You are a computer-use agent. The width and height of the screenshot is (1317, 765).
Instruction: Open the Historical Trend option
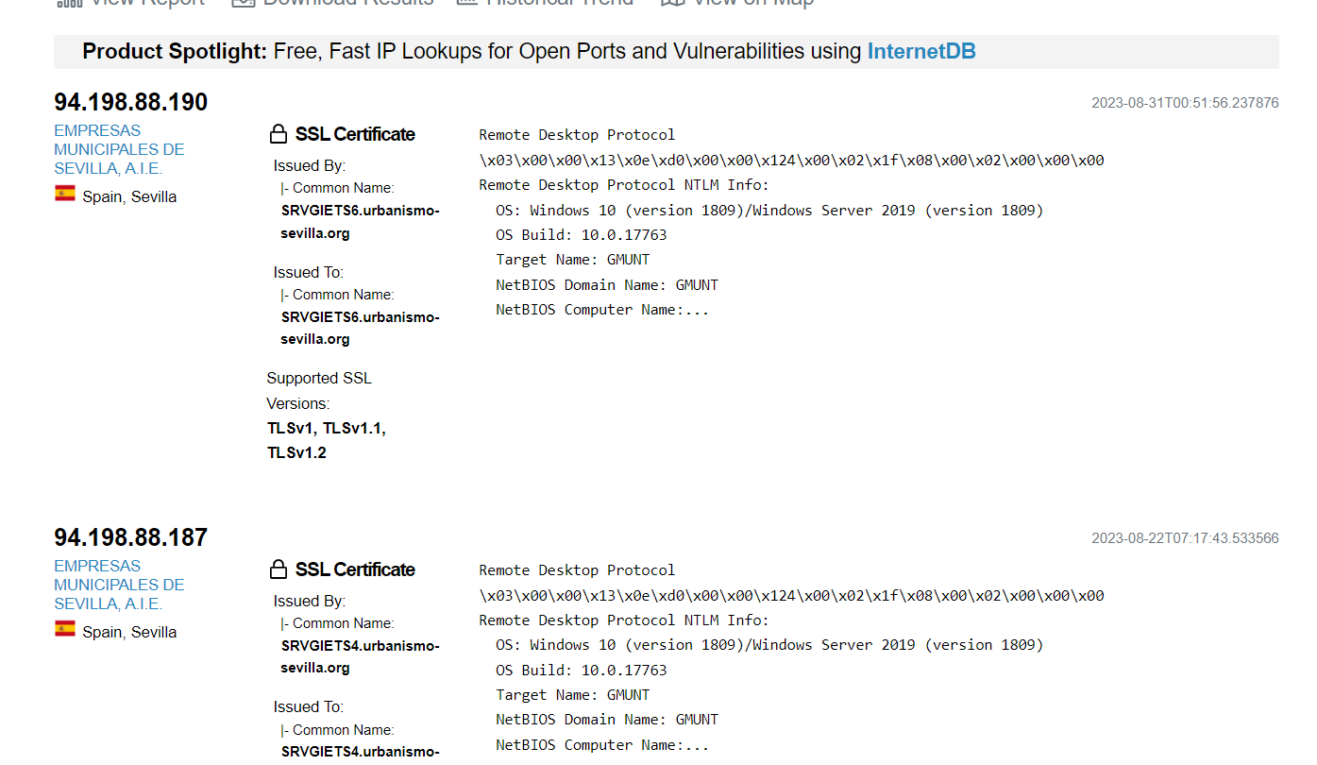(x=545, y=3)
